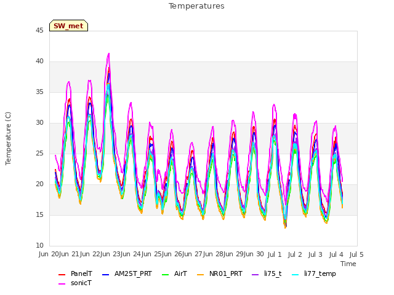Click the 10 y-axis tick label

click(39, 246)
